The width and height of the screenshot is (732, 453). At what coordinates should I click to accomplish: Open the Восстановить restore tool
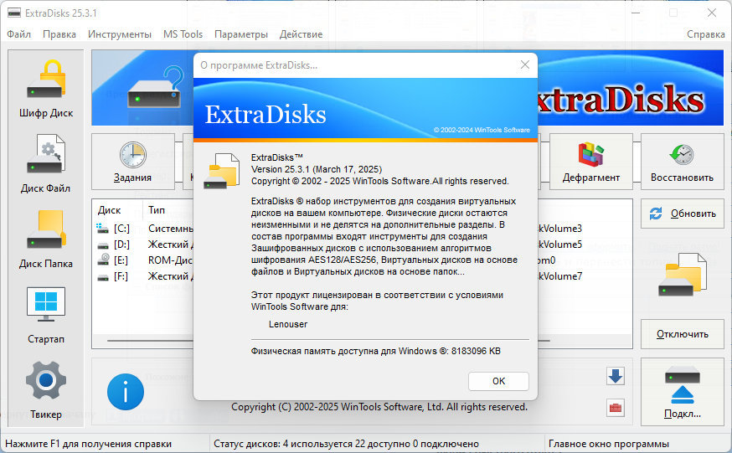point(682,162)
